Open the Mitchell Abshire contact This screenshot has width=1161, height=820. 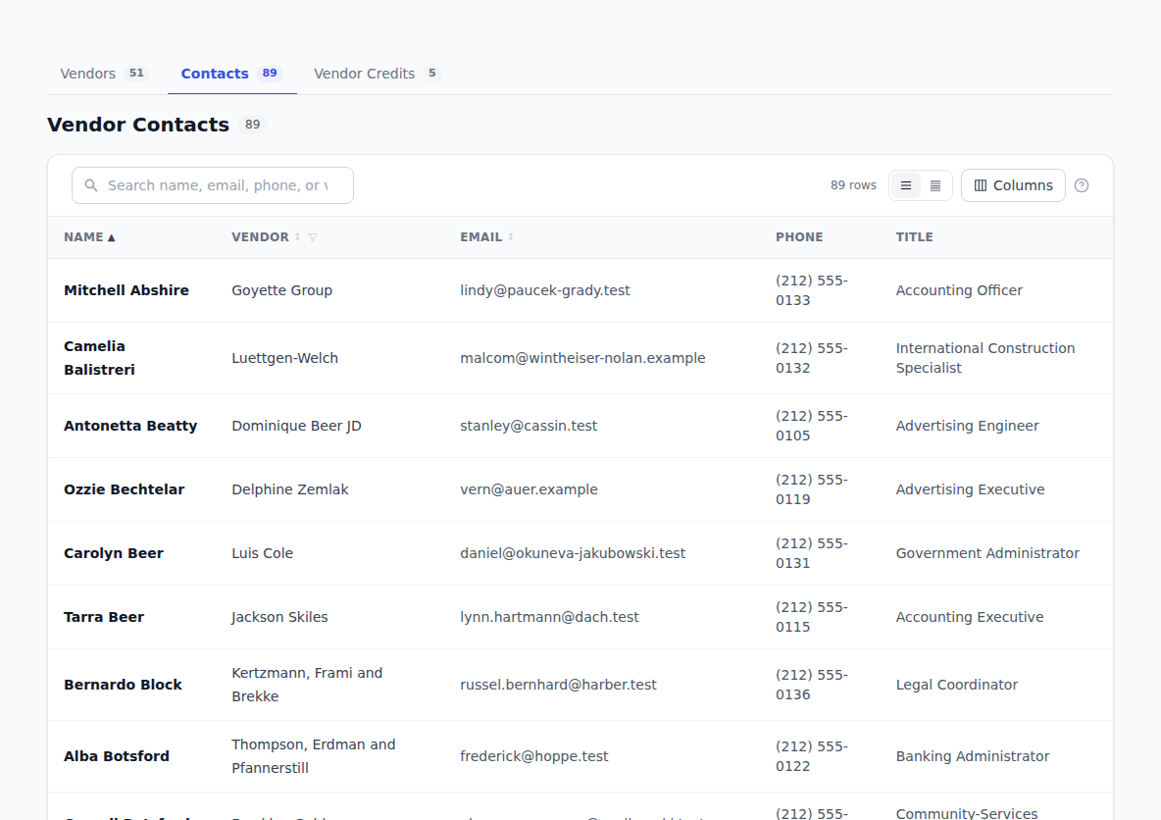point(126,290)
